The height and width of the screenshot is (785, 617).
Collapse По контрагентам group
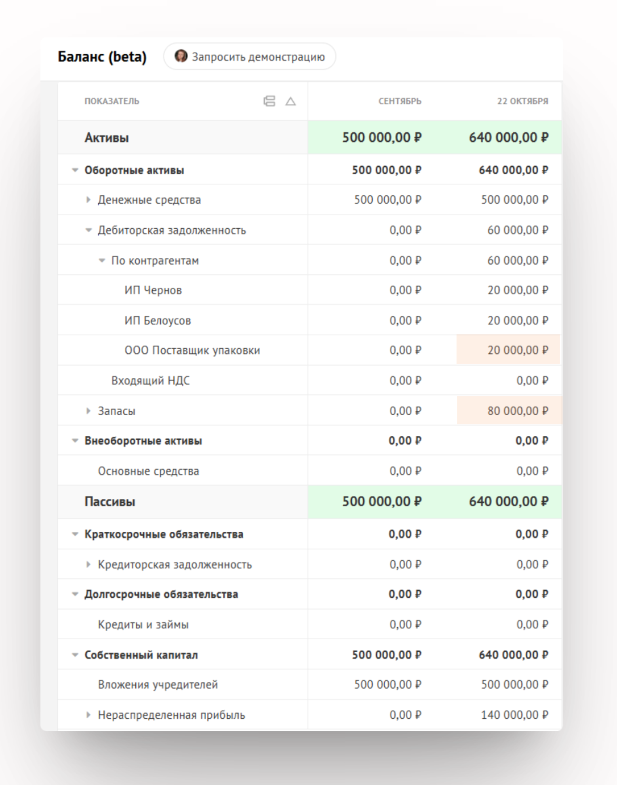102,261
